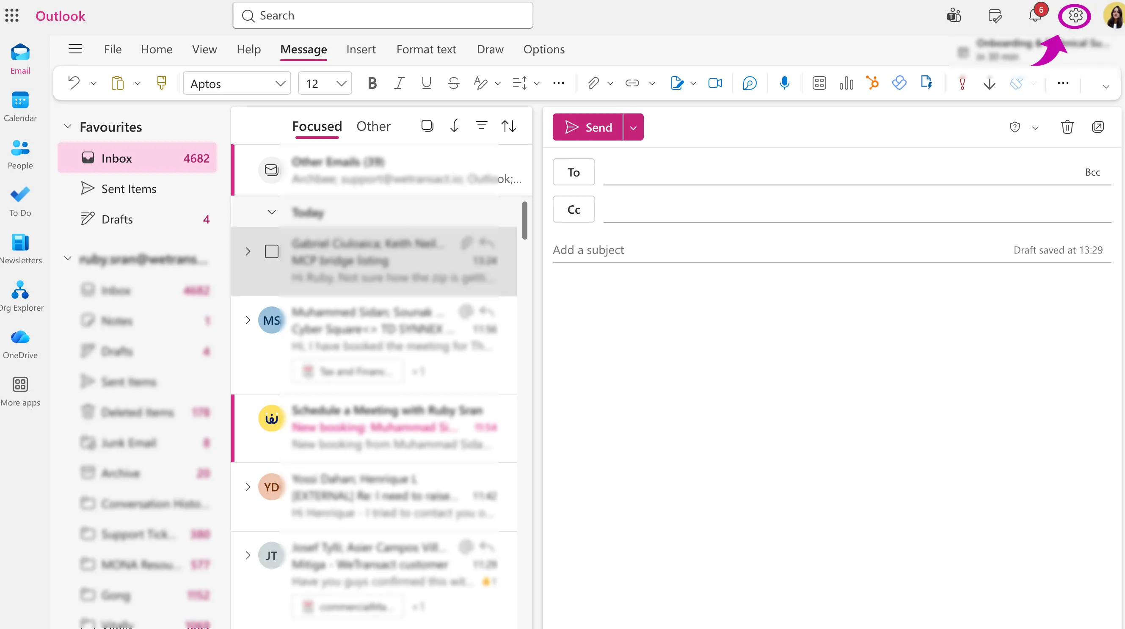The height and width of the screenshot is (629, 1125).
Task: Open To Do app
Action: (20, 202)
